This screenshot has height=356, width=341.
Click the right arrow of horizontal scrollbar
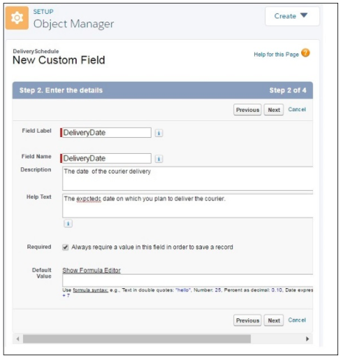(307, 339)
